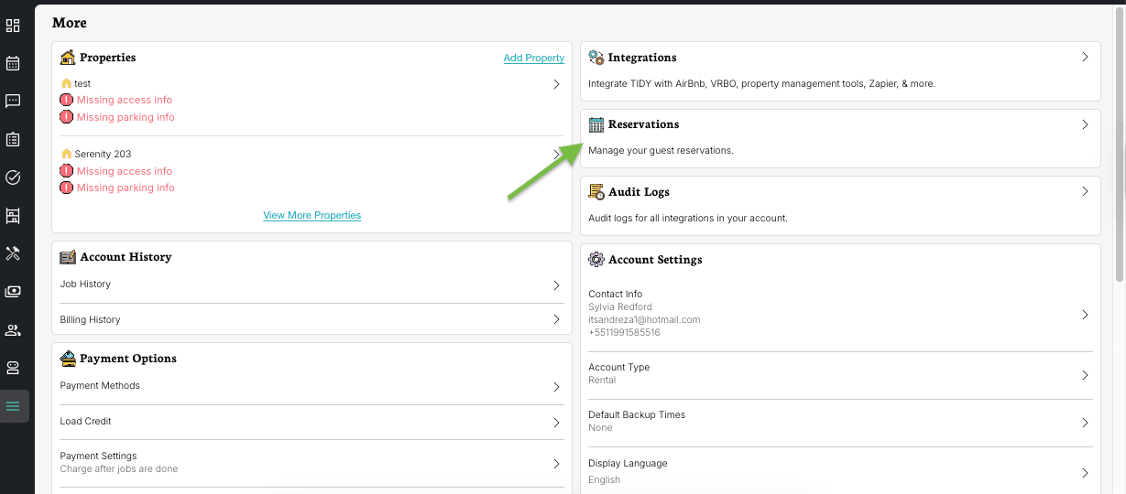This screenshot has width=1126, height=494.
Task: Open the cash bill icon in sidebar
Action: pyautogui.click(x=13, y=292)
